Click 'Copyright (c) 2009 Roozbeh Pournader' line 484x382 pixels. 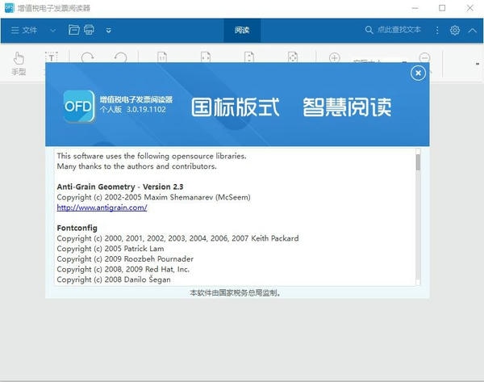click(x=125, y=259)
